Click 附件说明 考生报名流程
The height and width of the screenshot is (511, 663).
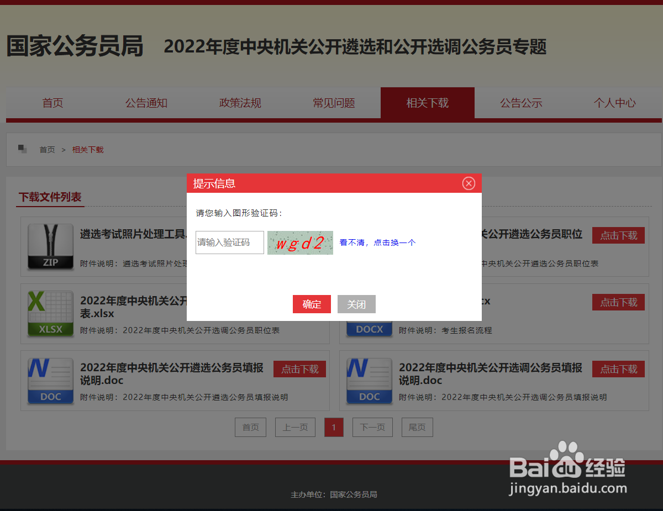click(x=445, y=330)
